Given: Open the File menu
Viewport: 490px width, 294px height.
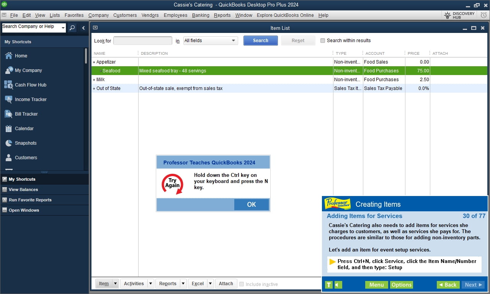Looking at the screenshot, I should click(14, 15).
